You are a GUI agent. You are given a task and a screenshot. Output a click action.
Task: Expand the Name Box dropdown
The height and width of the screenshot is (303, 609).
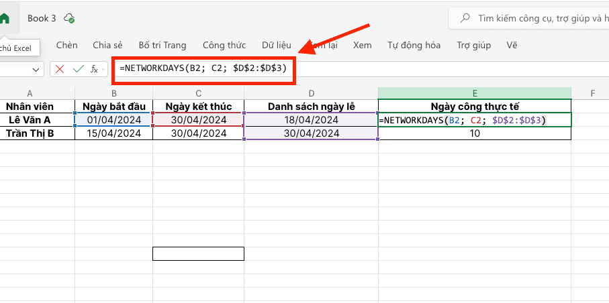tap(36, 70)
